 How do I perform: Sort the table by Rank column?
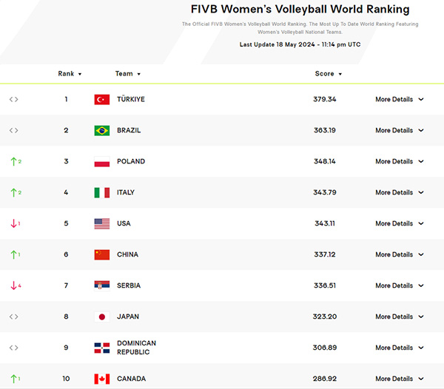(70, 74)
